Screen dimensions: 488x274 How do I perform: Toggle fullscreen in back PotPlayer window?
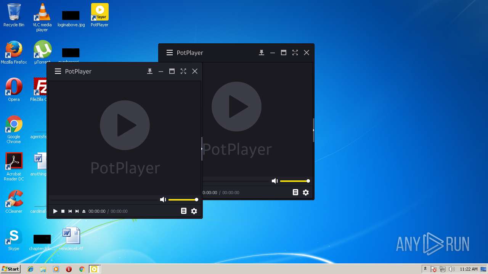point(295,53)
